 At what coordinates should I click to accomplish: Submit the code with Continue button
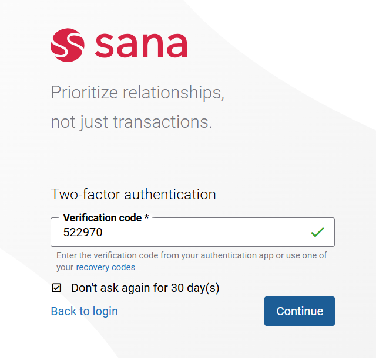pos(300,311)
